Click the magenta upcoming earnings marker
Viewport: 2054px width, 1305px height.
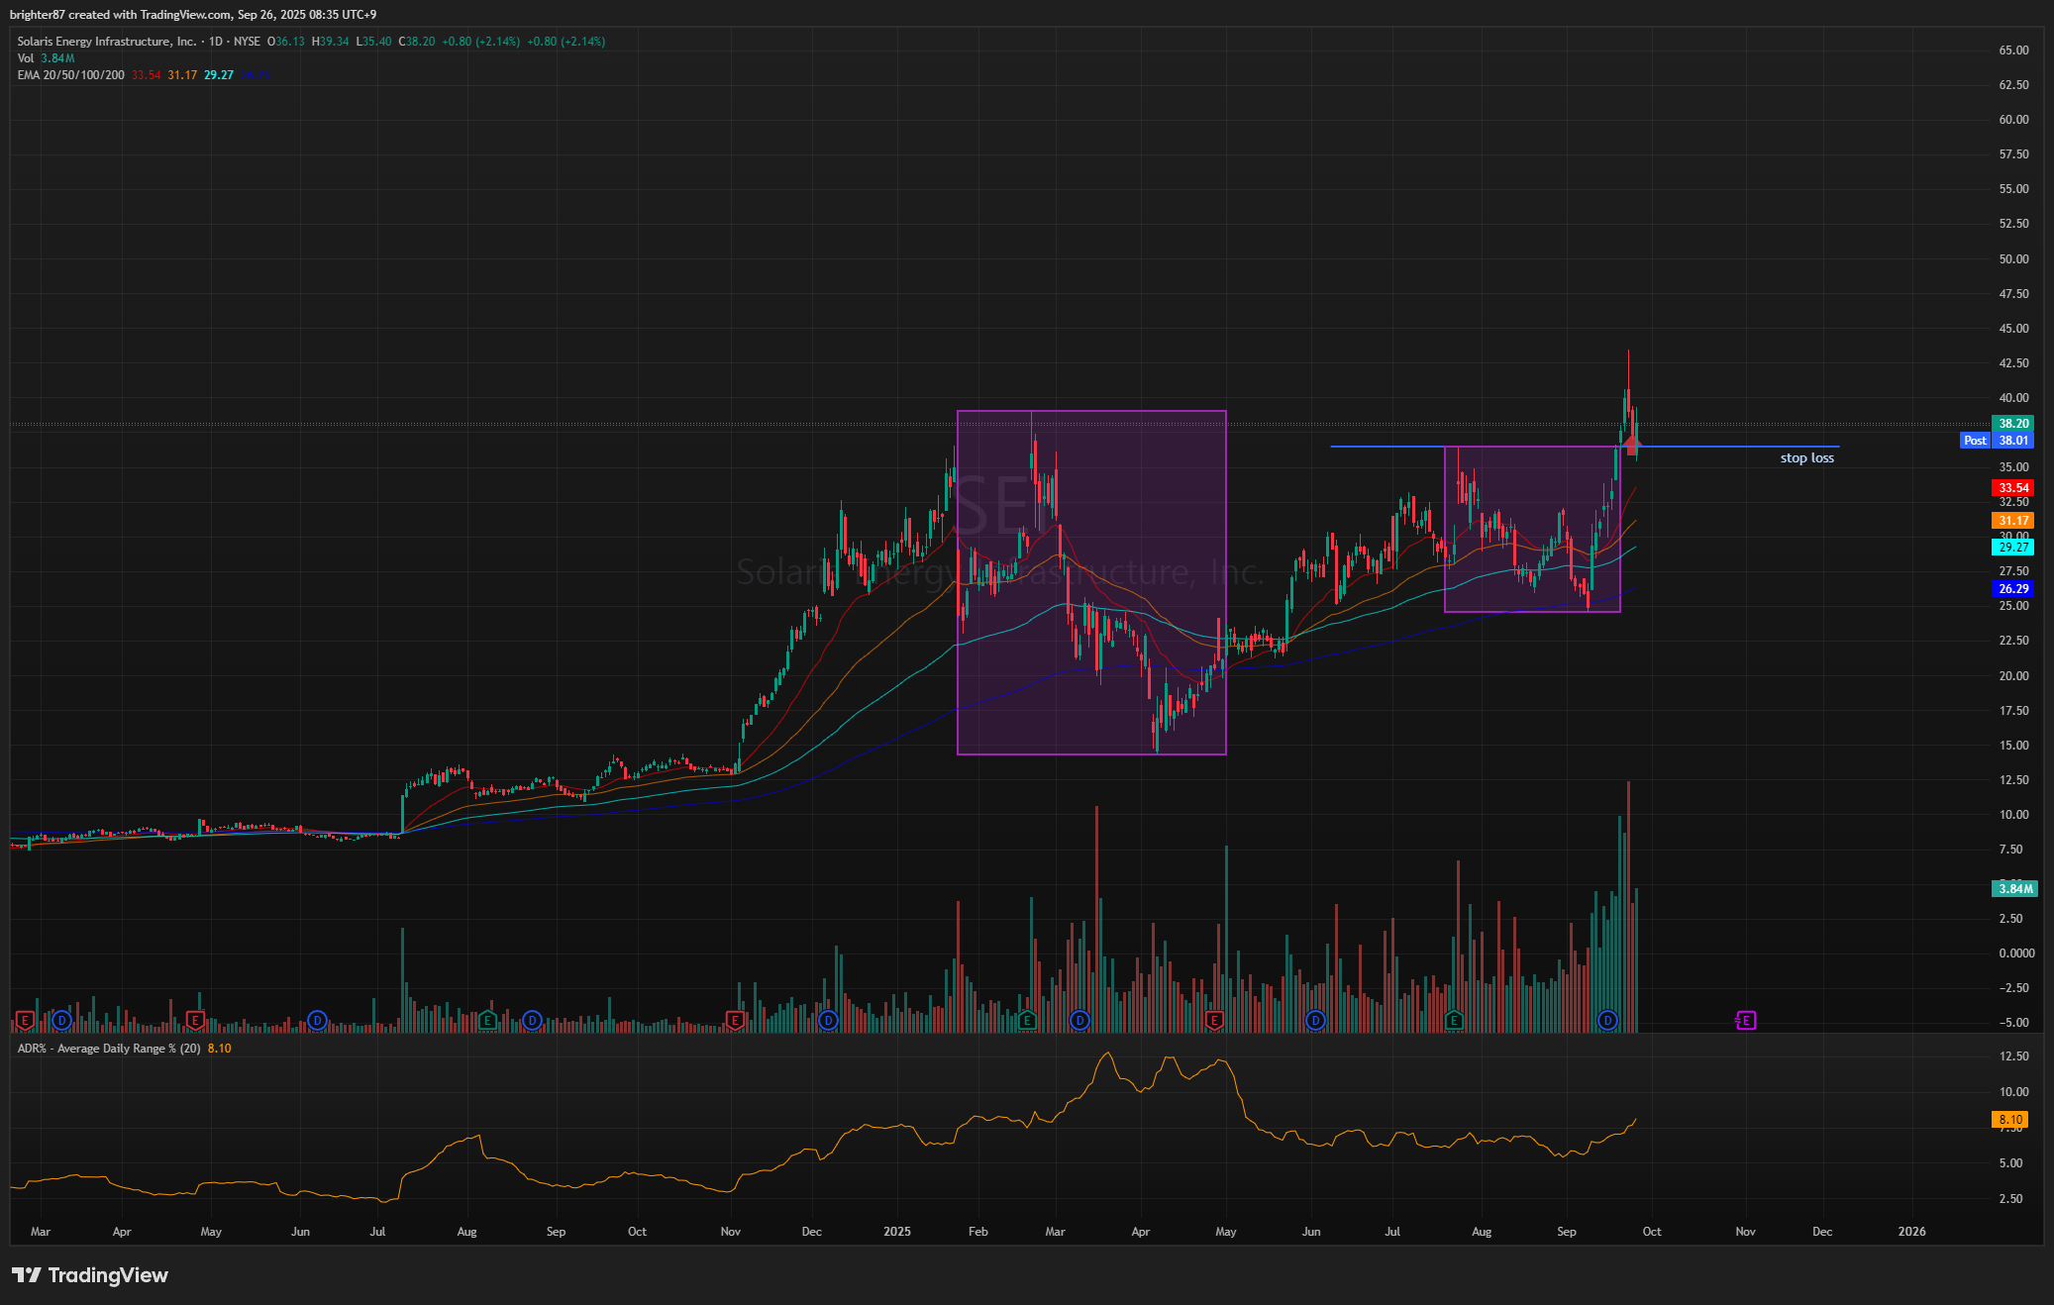point(1745,1020)
